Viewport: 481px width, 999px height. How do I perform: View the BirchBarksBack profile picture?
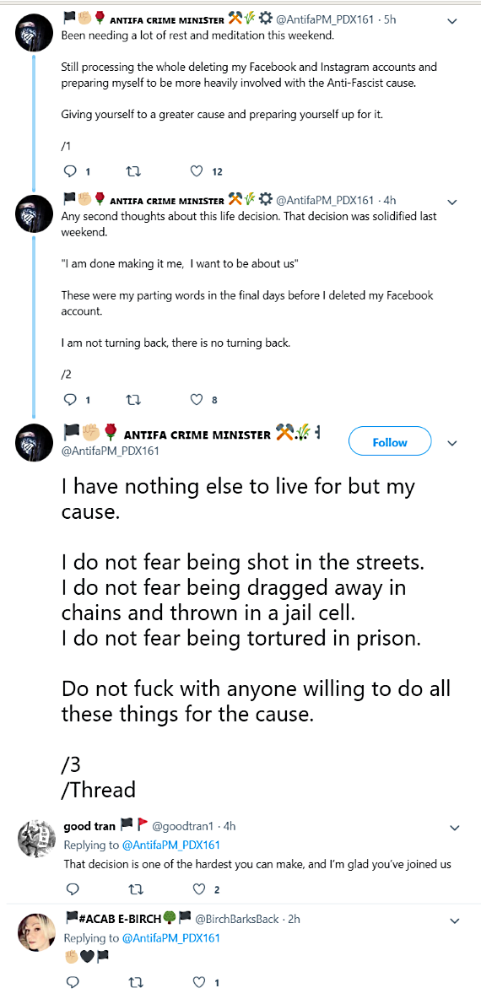pos(33,932)
